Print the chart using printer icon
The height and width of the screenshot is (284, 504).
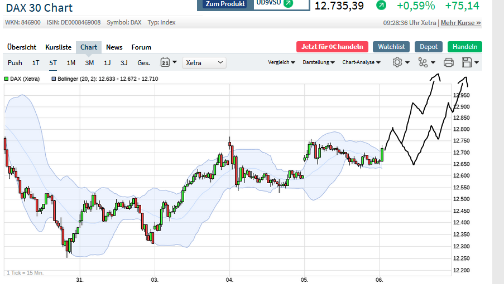(448, 62)
